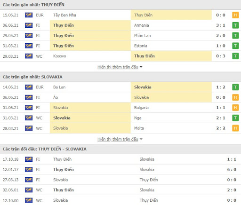Select the 02.06.01 WC head-to-head row
Image resolution: width=241 pixels, height=205 pixels.
tap(120, 190)
